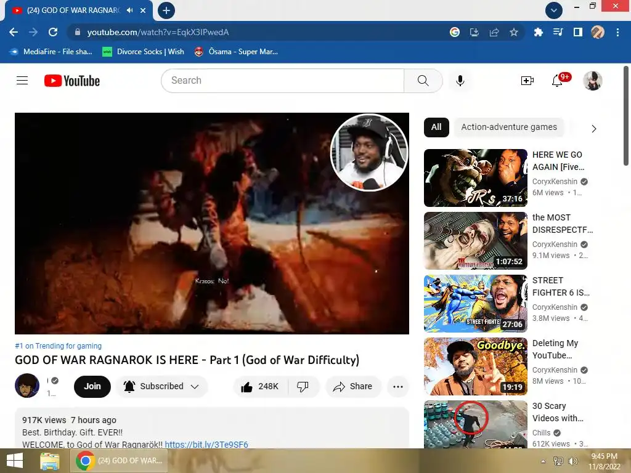This screenshot has height=473, width=631.
Task: Share this page icon in address bar
Action: [494, 32]
